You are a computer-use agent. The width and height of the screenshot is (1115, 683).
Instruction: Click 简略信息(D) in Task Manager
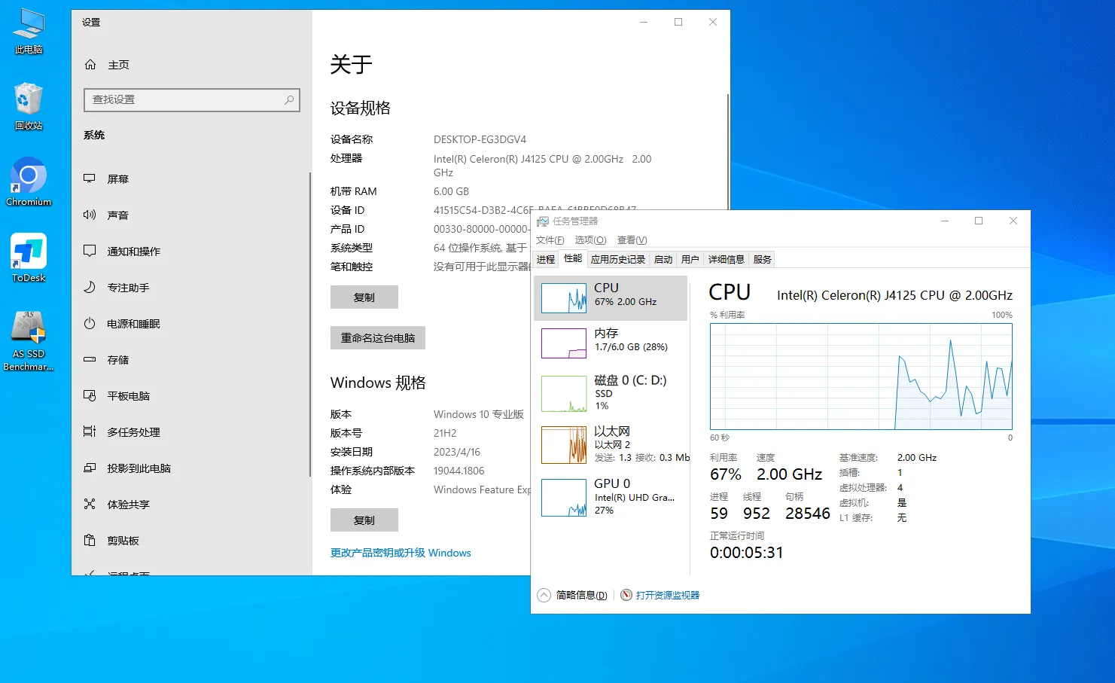(581, 595)
